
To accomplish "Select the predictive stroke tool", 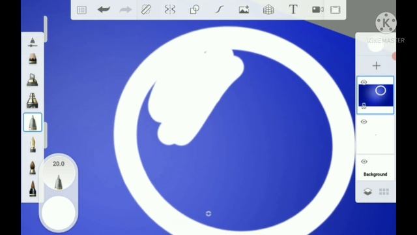I will point(219,10).
